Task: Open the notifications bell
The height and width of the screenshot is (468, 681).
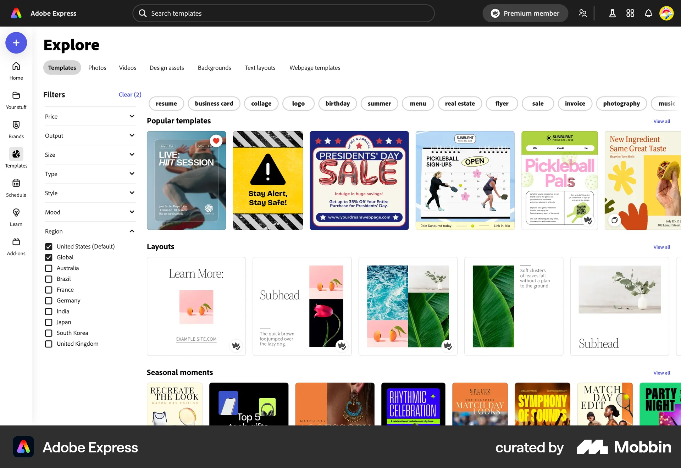Action: pyautogui.click(x=648, y=13)
